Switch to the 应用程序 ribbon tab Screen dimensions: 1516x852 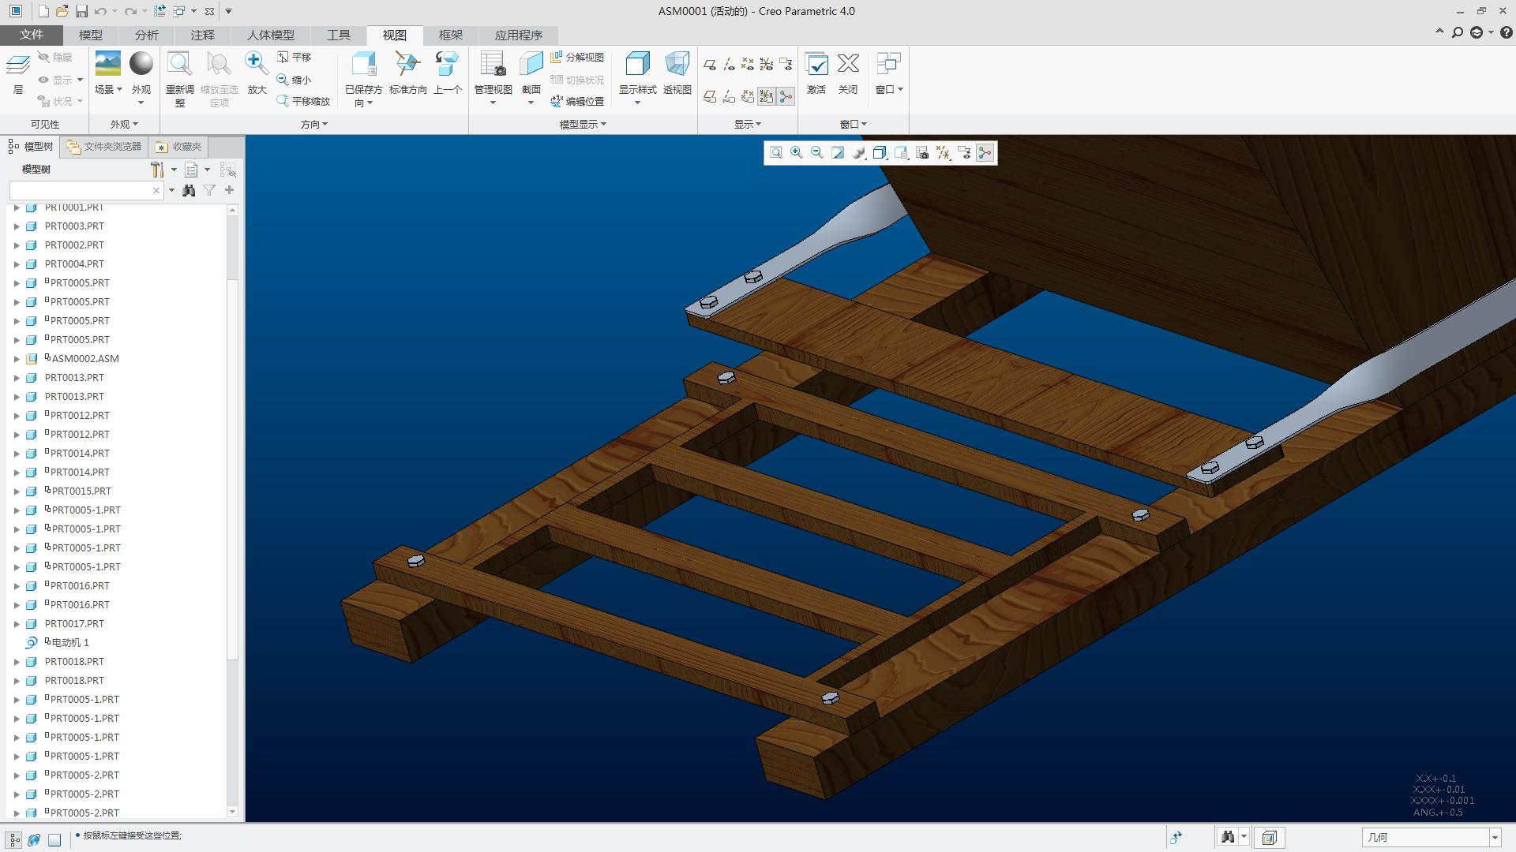tap(519, 35)
